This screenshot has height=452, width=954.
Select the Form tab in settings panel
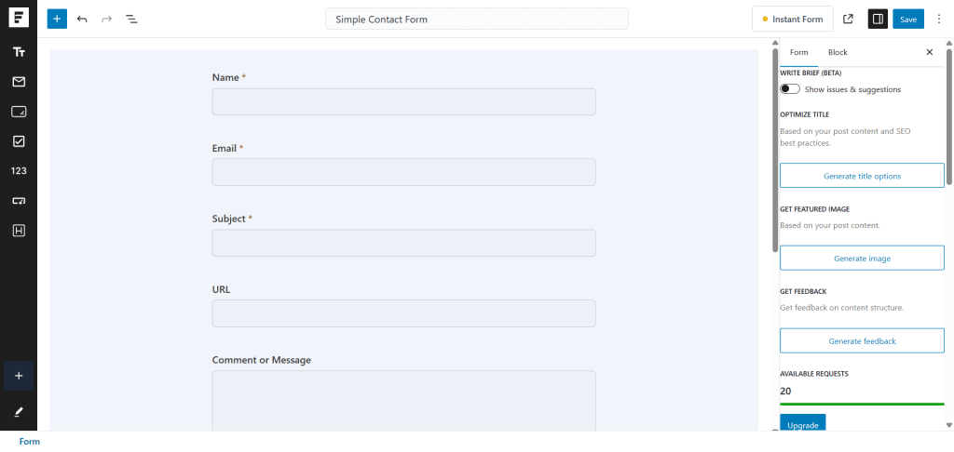[798, 52]
